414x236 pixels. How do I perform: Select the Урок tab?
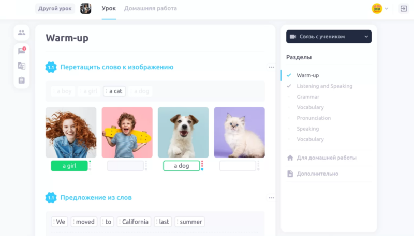tap(109, 9)
